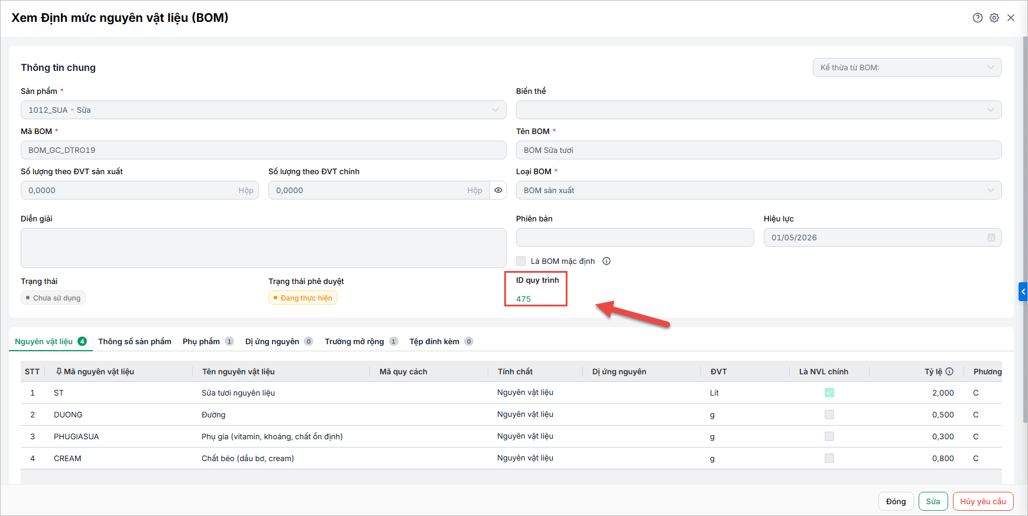Toggle the Là BOM mặc định checkbox
The height and width of the screenshot is (516, 1028).
coord(521,261)
